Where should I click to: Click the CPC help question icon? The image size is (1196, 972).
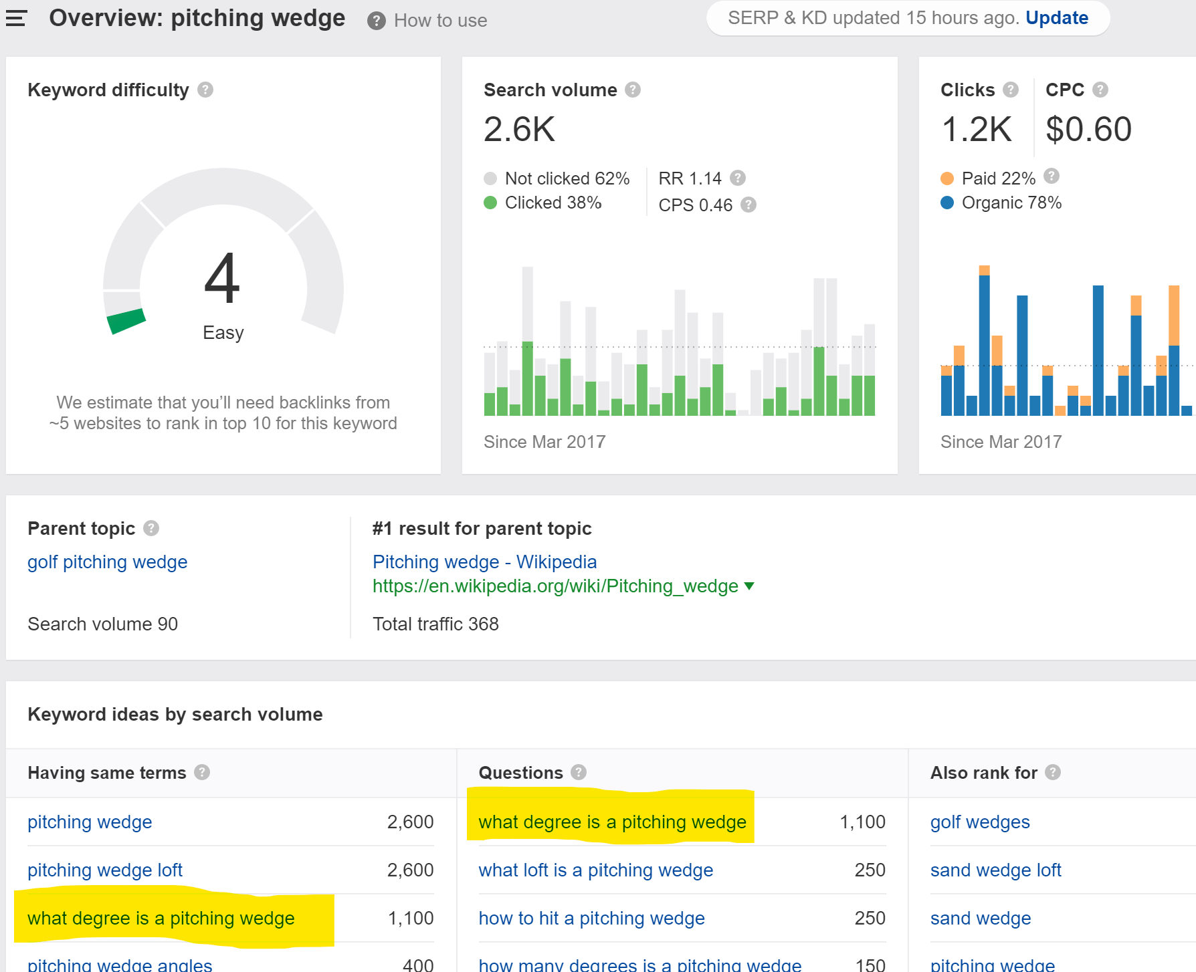coord(1100,90)
